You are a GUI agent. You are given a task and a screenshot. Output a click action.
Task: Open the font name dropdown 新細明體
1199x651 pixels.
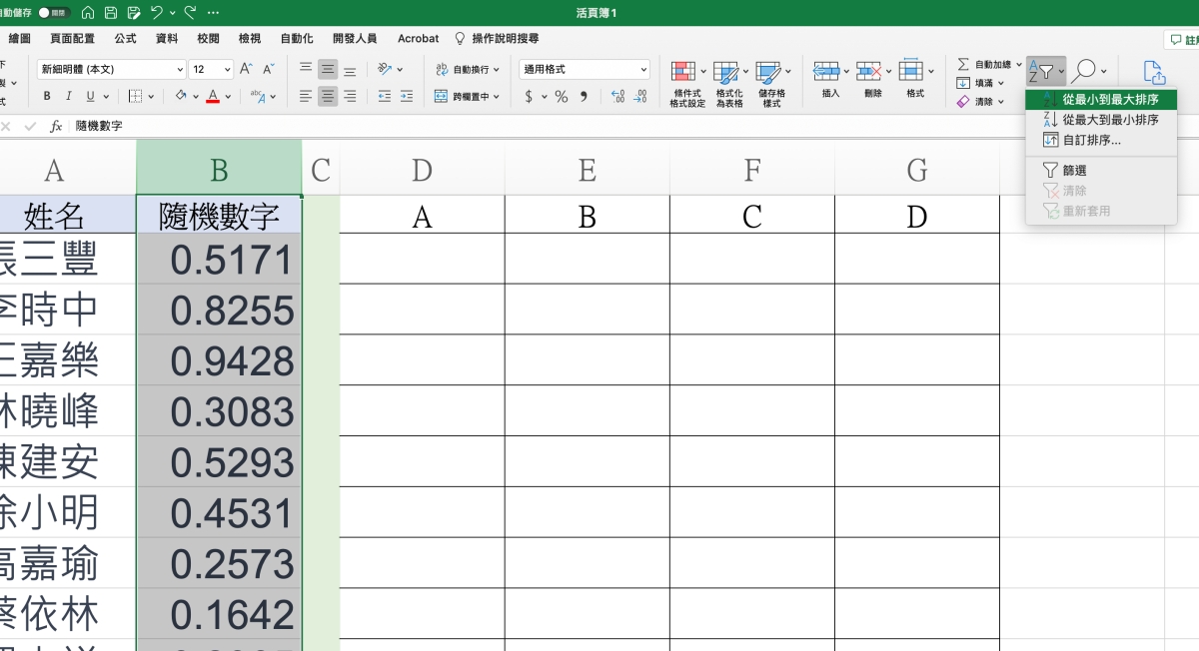pyautogui.click(x=111, y=69)
